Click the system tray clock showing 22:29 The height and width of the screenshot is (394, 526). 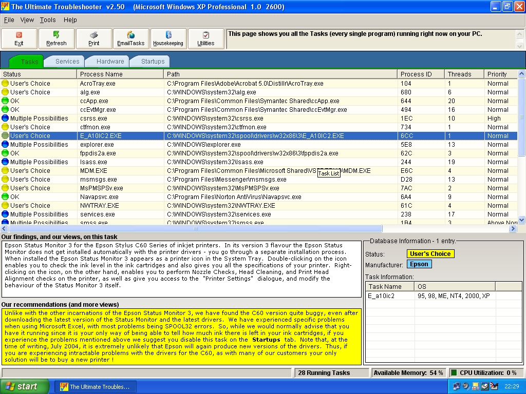coord(512,386)
